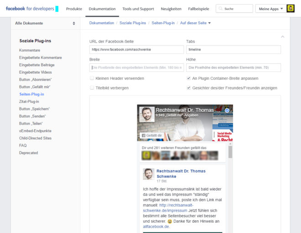Open Kommentare in the sidebar
301x233 pixels.
click(30, 50)
